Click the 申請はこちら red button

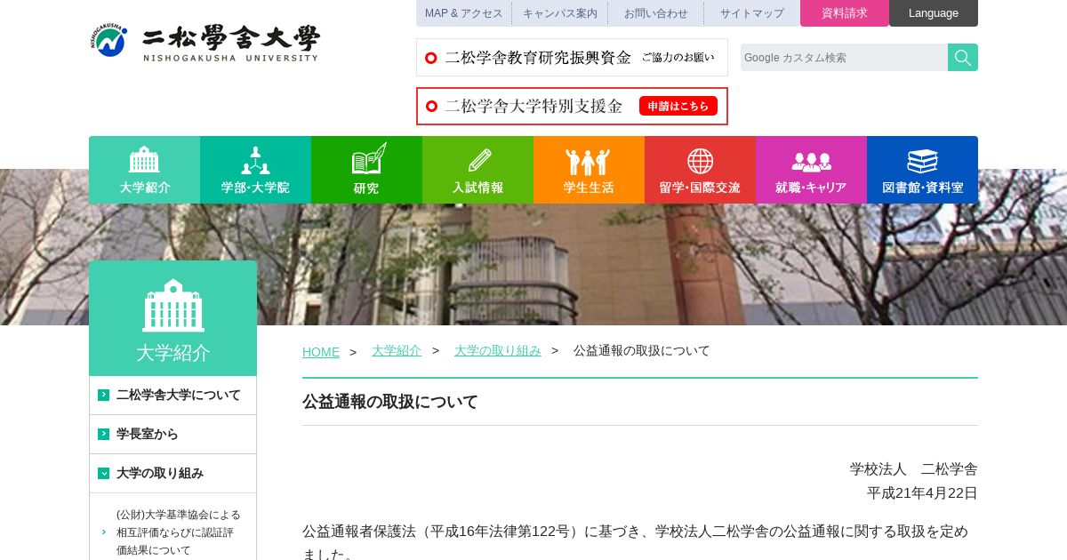pos(678,106)
